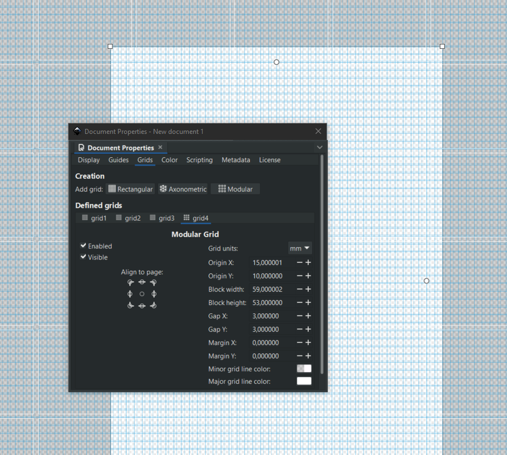Viewport: 507px width, 455px height.
Task: Click the dialog's vertical scrollbar
Action: point(322,264)
